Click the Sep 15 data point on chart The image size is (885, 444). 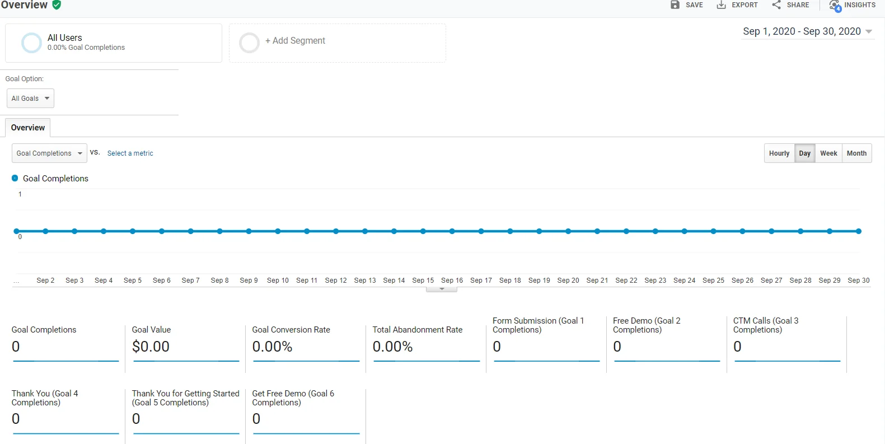[x=423, y=231]
